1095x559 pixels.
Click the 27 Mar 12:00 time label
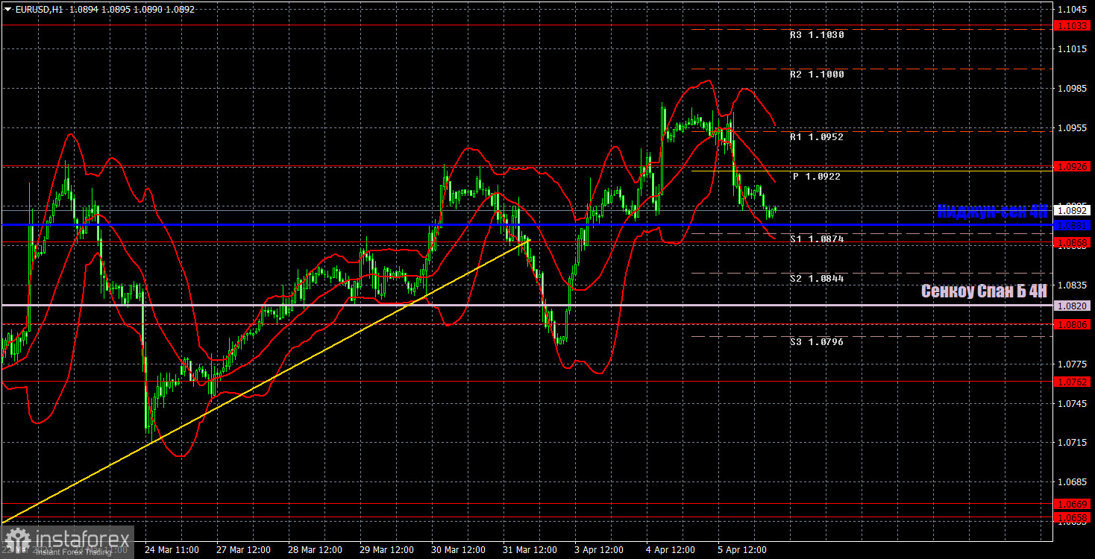coord(243,550)
